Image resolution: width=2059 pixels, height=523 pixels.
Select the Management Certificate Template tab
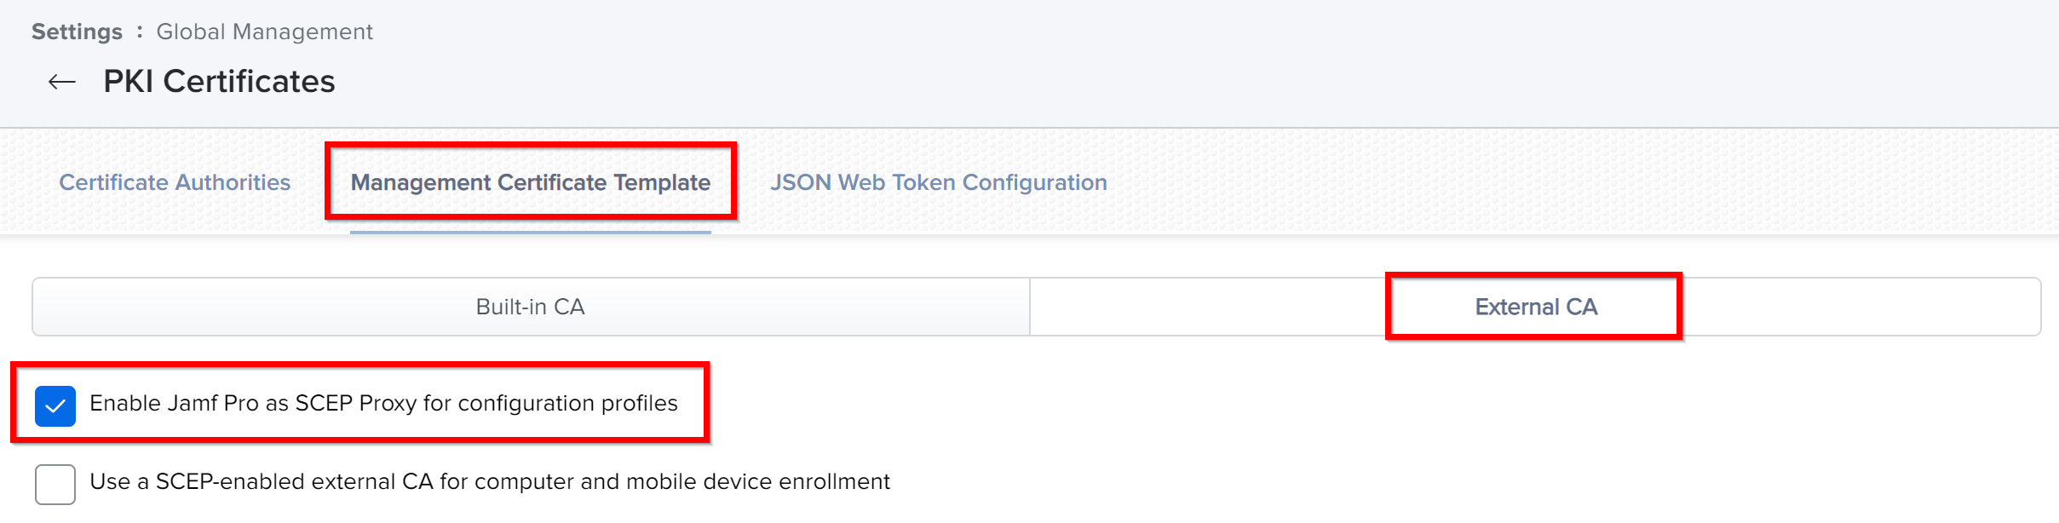(x=531, y=182)
